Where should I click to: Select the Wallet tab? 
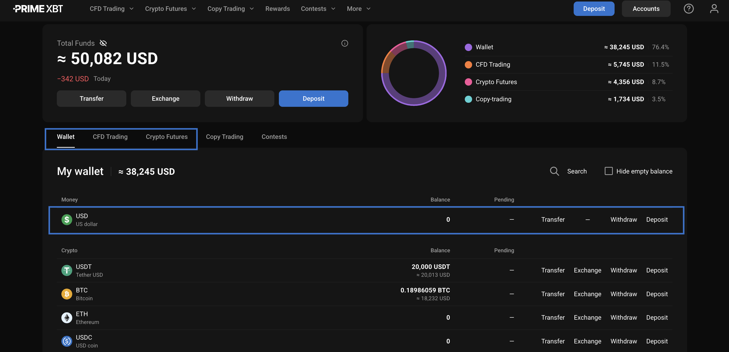(x=66, y=137)
